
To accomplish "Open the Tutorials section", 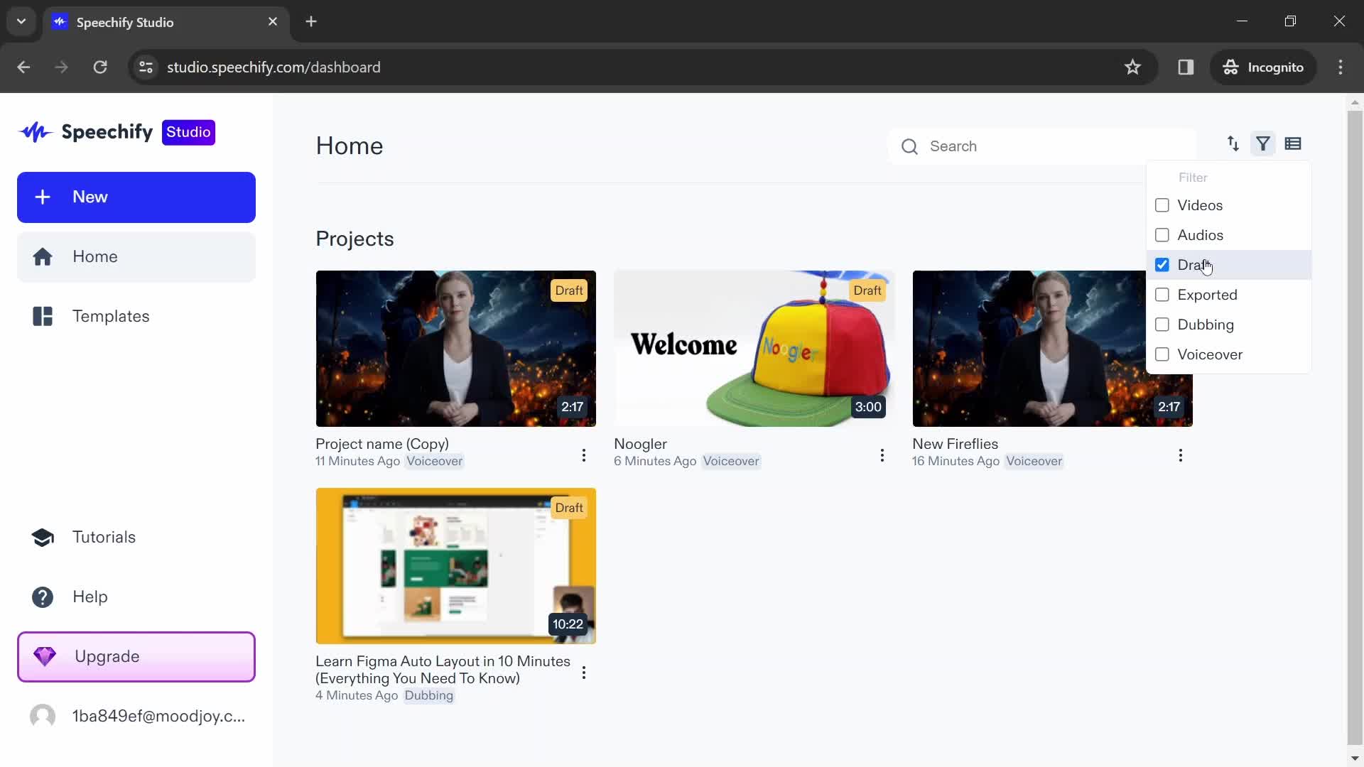I will [104, 537].
